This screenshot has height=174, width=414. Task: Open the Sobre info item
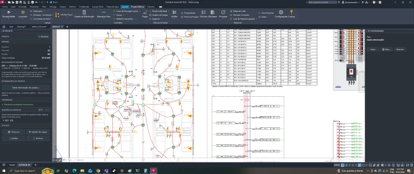[262, 17]
